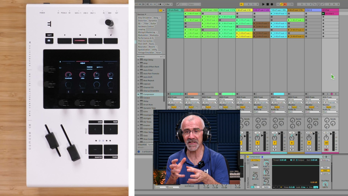Expand the Audio Effect Rack browser item
Viewport: 348px width, 196px height.
click(x=138, y=67)
